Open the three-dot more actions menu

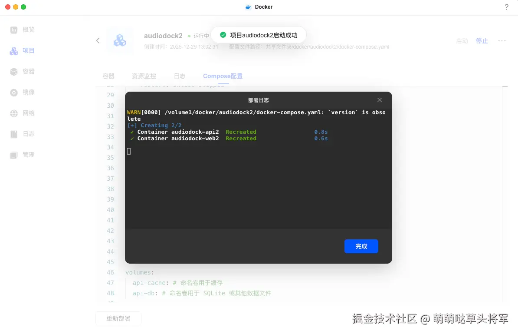(502, 41)
